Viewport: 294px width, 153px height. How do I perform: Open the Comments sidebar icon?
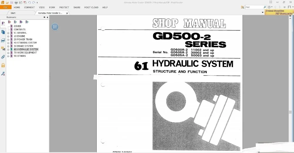point(3,49)
